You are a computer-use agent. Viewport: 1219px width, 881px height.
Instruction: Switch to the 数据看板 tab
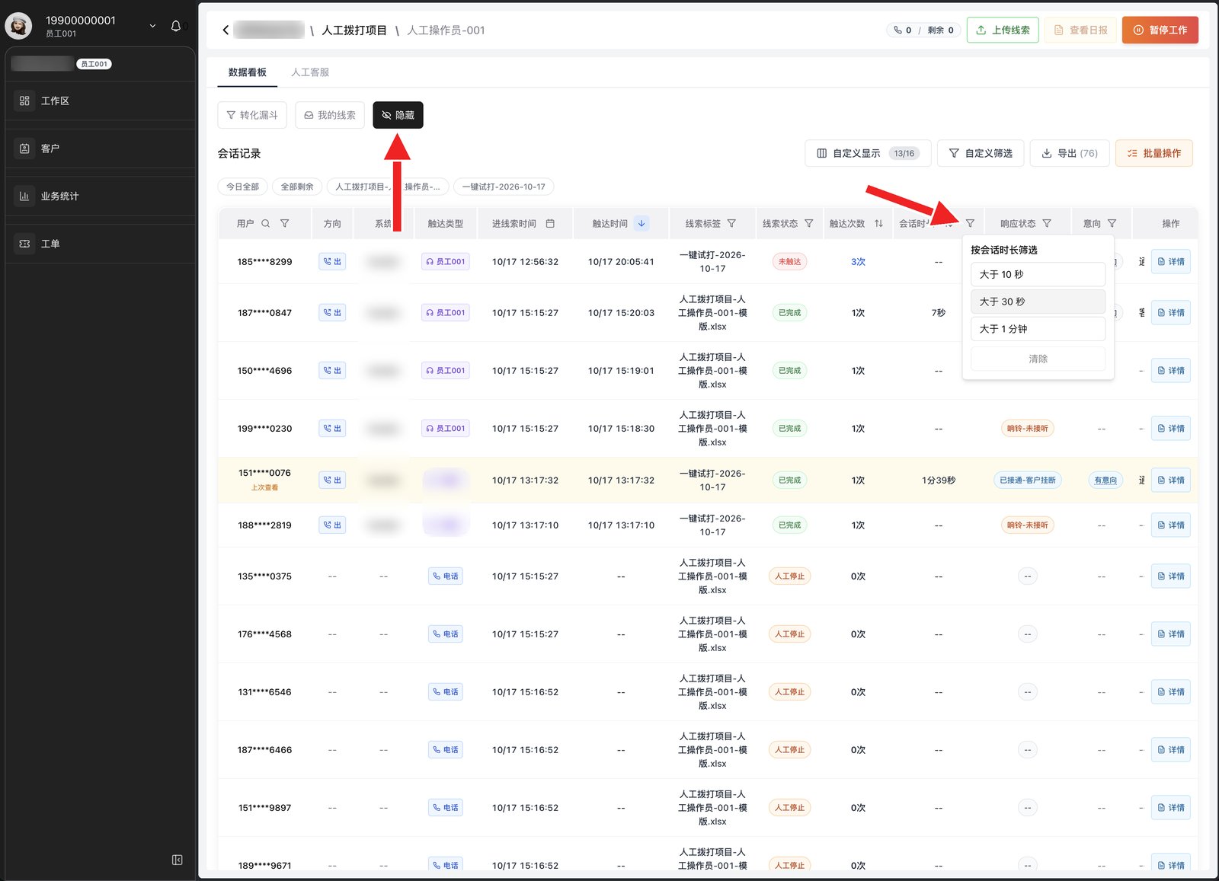248,72
